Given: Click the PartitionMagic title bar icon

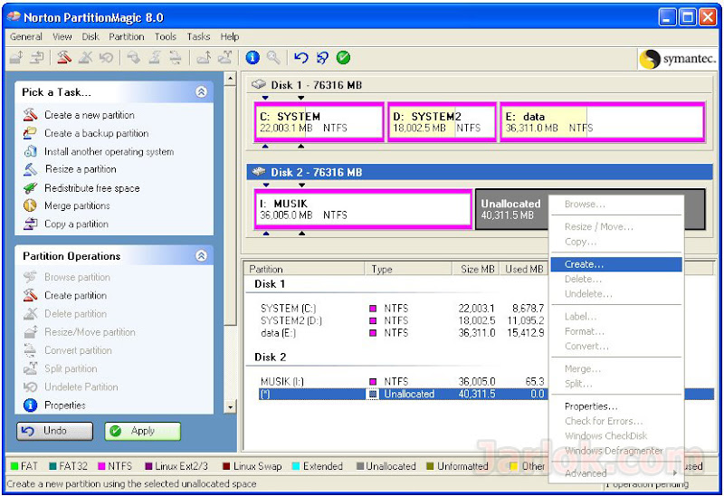Looking at the screenshot, I should 14,16.
